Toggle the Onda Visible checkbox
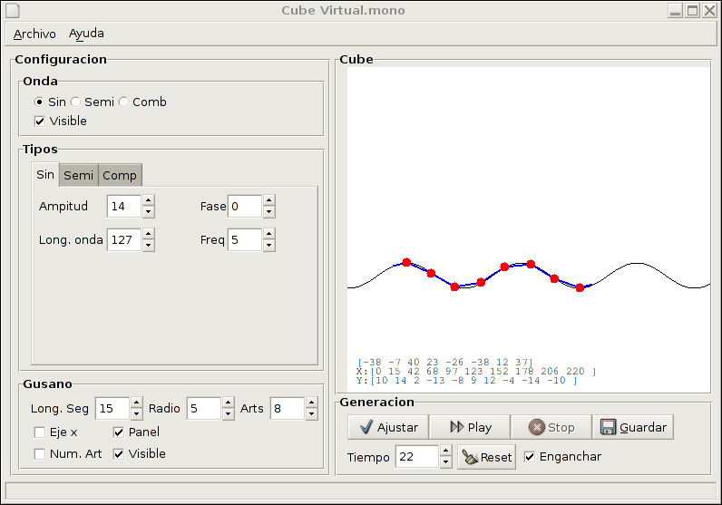The height and width of the screenshot is (505, 722). [40, 121]
